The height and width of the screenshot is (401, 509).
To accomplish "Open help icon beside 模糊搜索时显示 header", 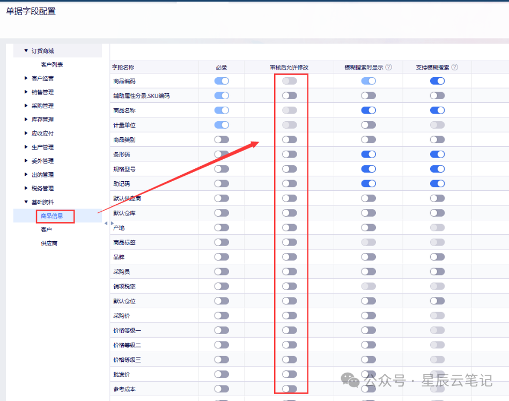I will pyautogui.click(x=388, y=67).
